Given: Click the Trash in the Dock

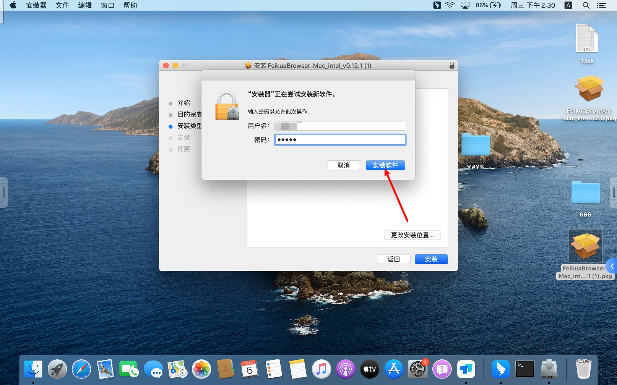Looking at the screenshot, I should [583, 369].
